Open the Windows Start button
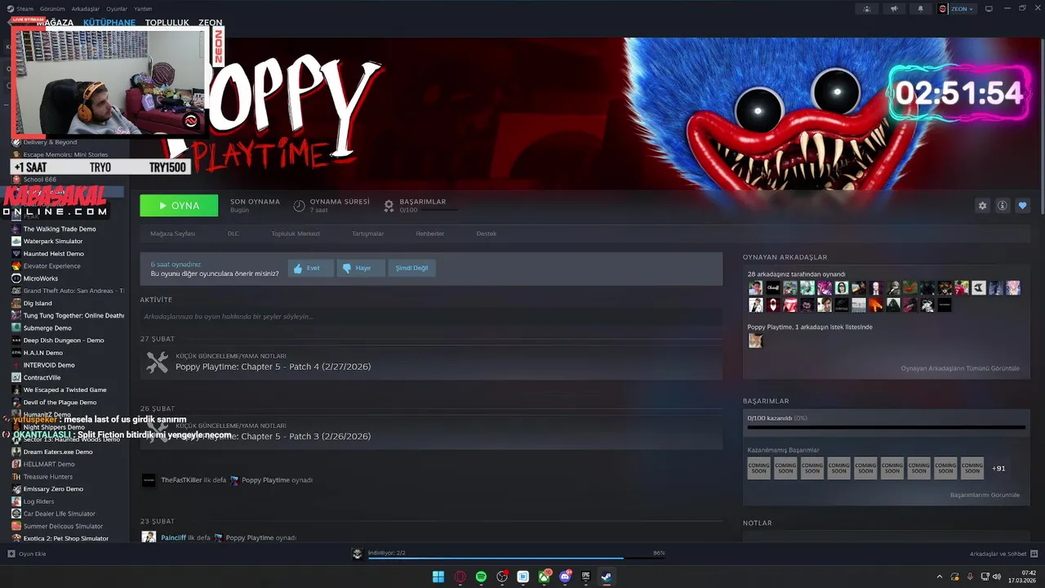This screenshot has width=1045, height=588. [x=438, y=577]
